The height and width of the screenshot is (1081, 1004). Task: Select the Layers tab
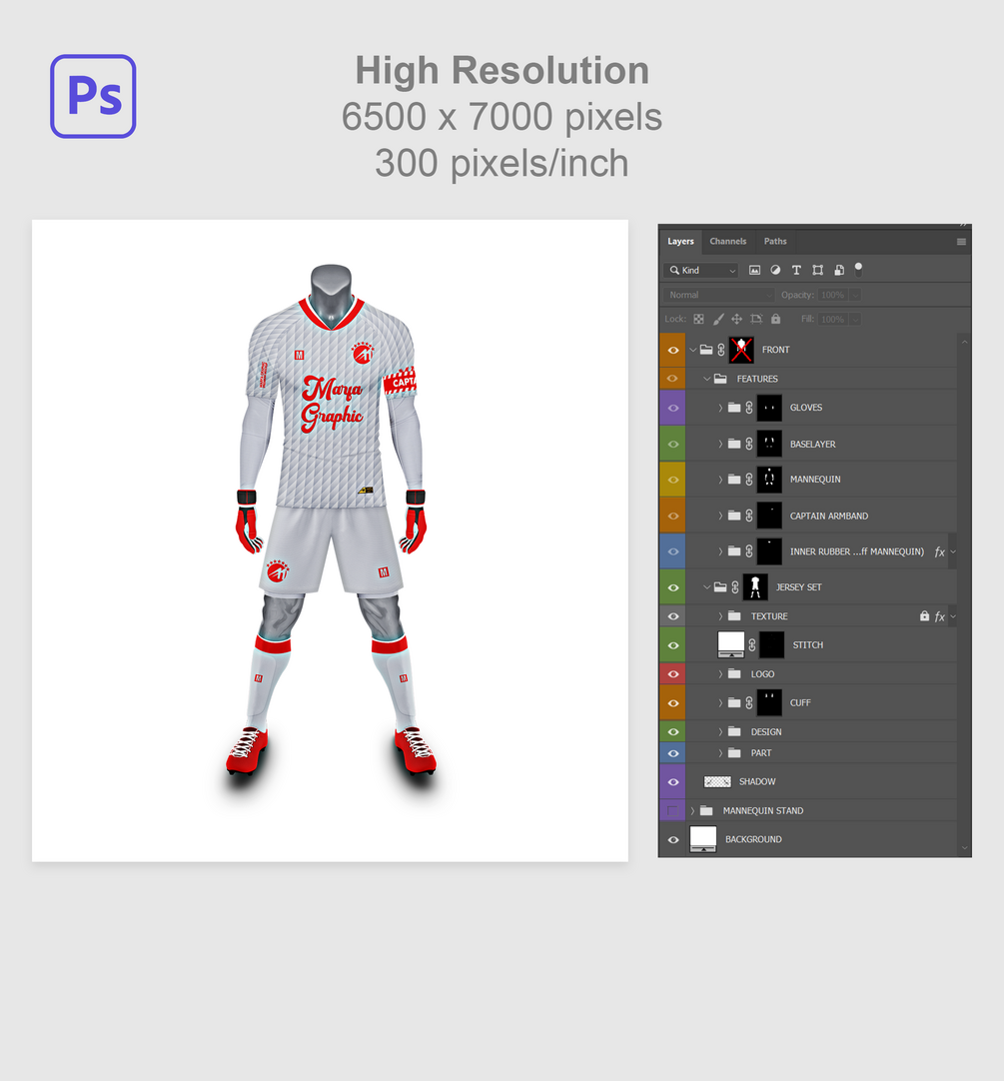[680, 242]
